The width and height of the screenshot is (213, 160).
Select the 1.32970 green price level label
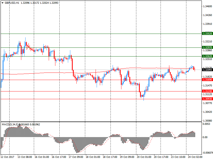coord(207,47)
